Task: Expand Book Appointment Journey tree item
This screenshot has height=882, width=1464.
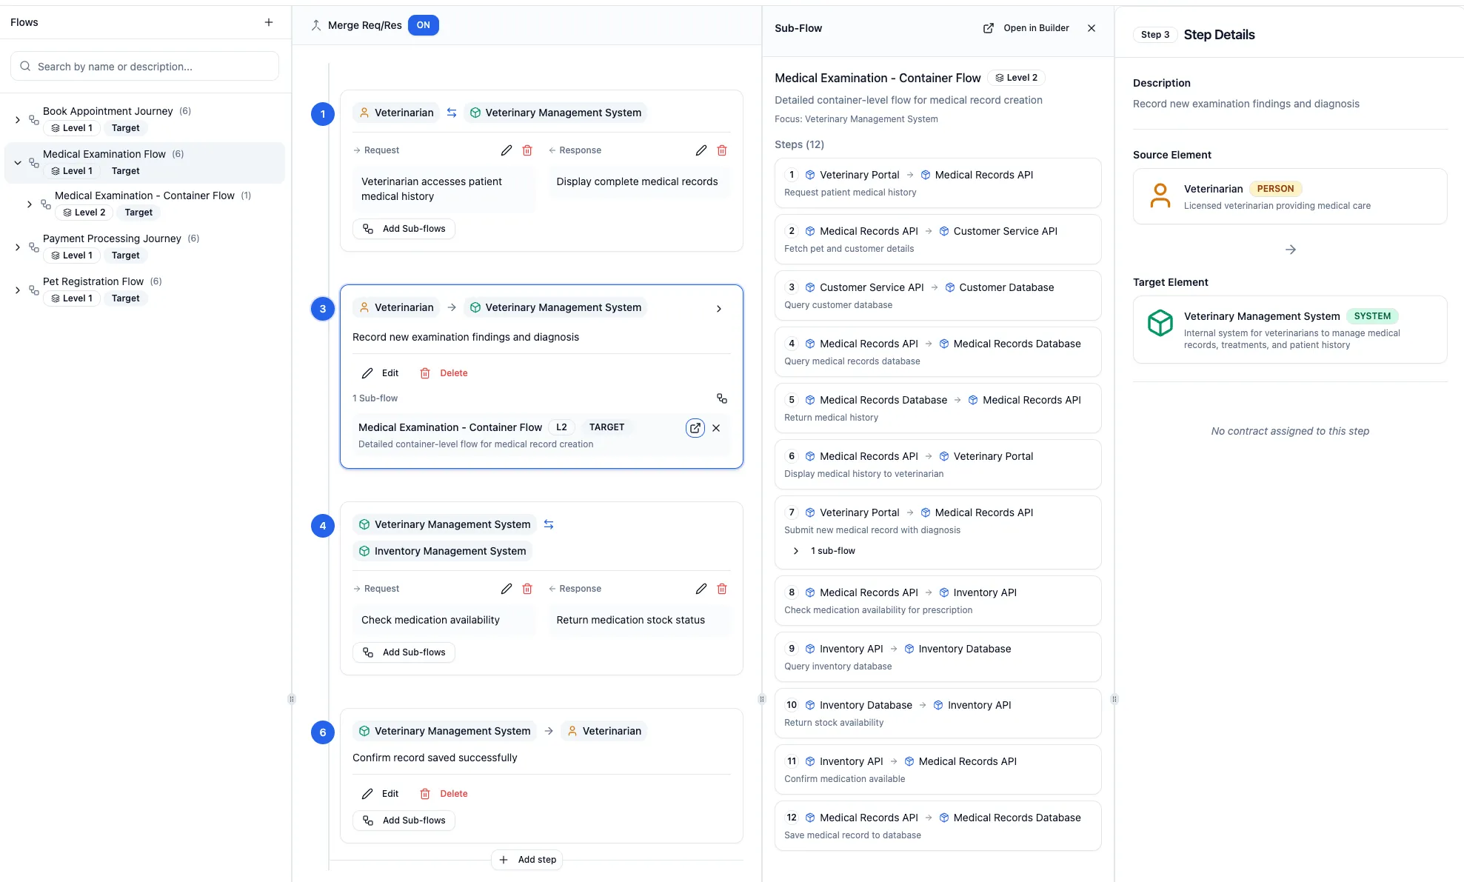Action: click(x=18, y=119)
